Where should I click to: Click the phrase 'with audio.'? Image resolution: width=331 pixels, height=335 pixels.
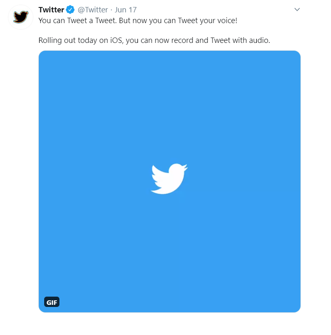pos(251,40)
